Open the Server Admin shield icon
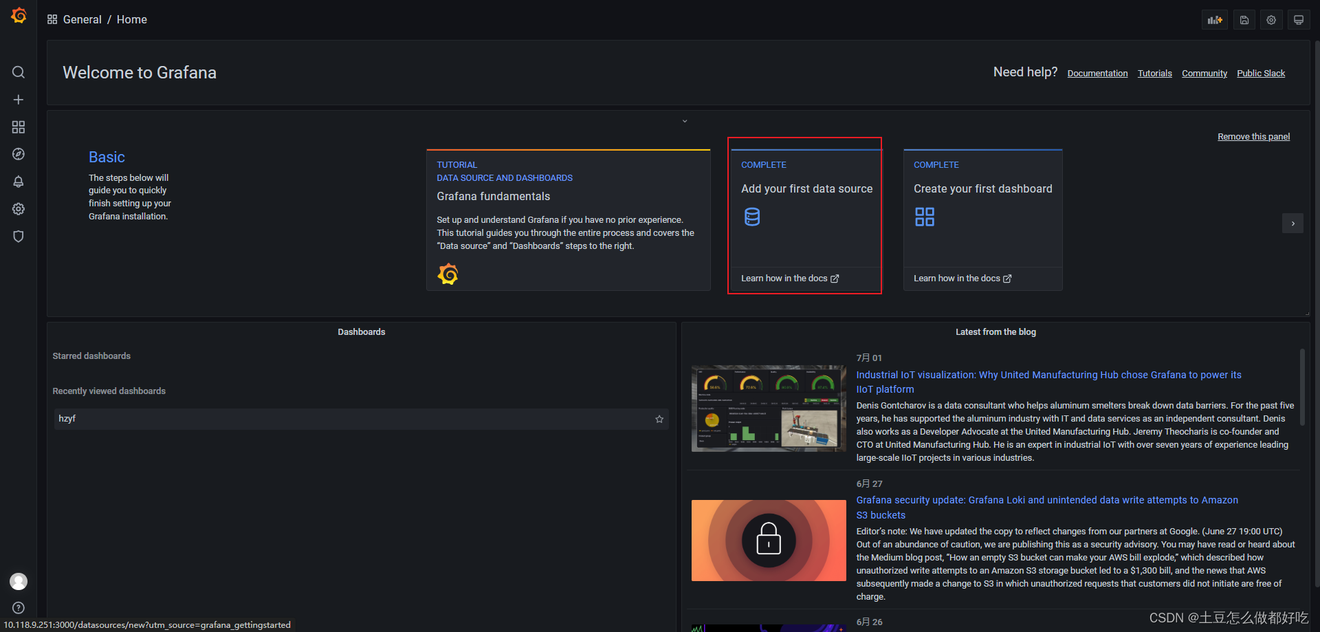Viewport: 1320px width, 632px height. tap(19, 237)
